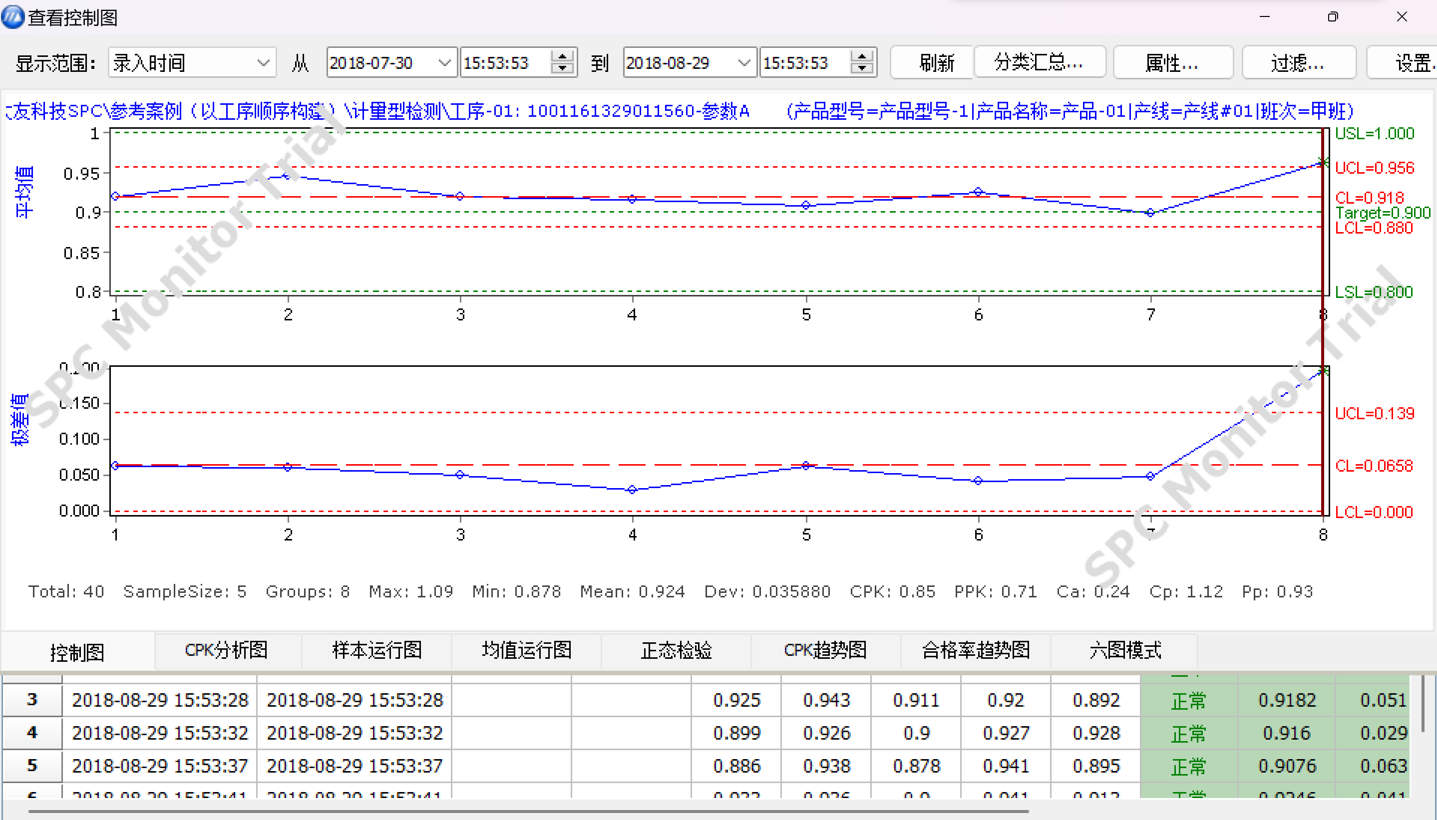Switch to the CPK分析图 tab
This screenshot has height=820, width=1437.
click(x=227, y=650)
